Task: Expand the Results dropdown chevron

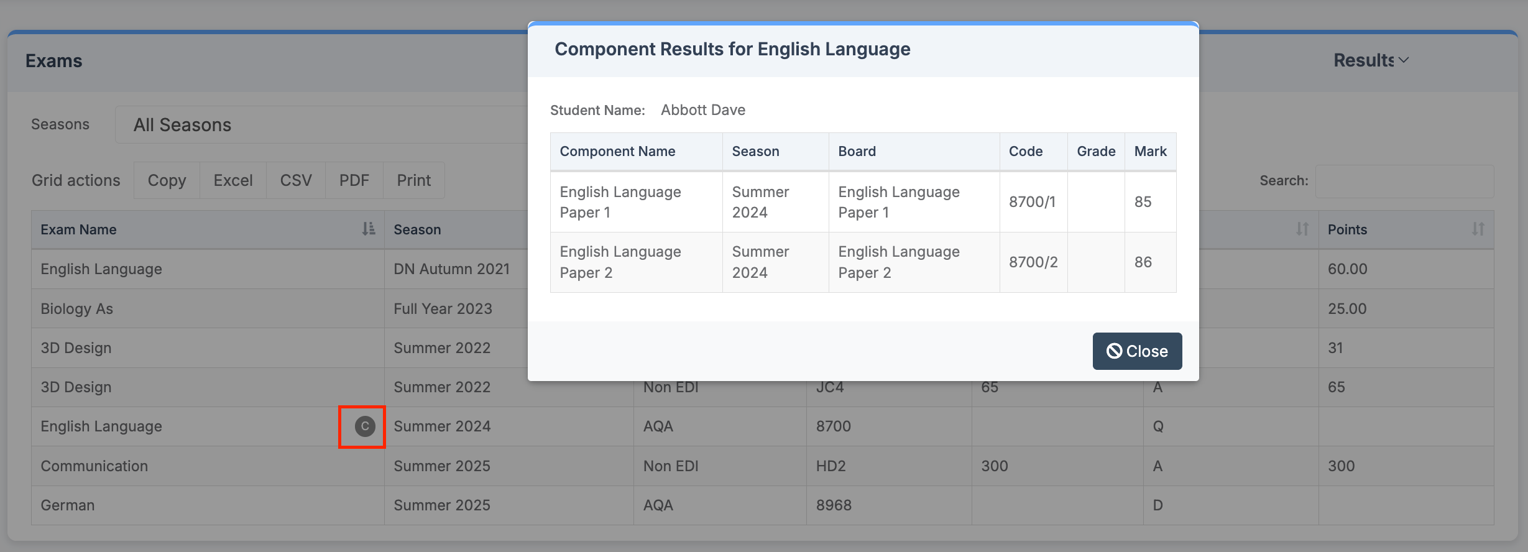Action: coord(1404,60)
